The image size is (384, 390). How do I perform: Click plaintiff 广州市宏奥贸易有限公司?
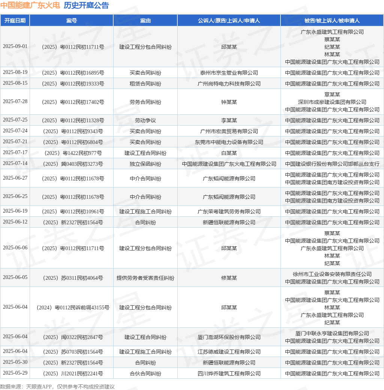(x=229, y=131)
